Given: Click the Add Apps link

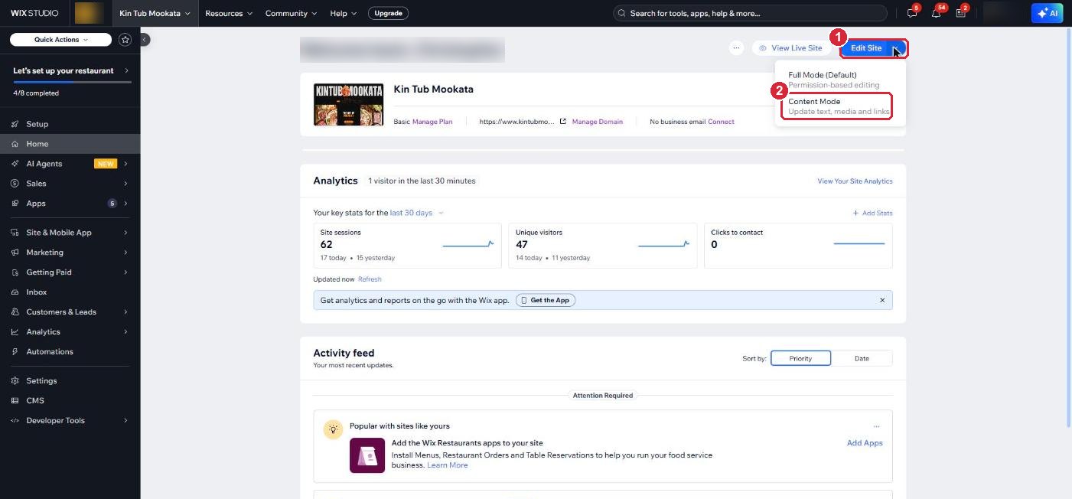Looking at the screenshot, I should [x=865, y=443].
